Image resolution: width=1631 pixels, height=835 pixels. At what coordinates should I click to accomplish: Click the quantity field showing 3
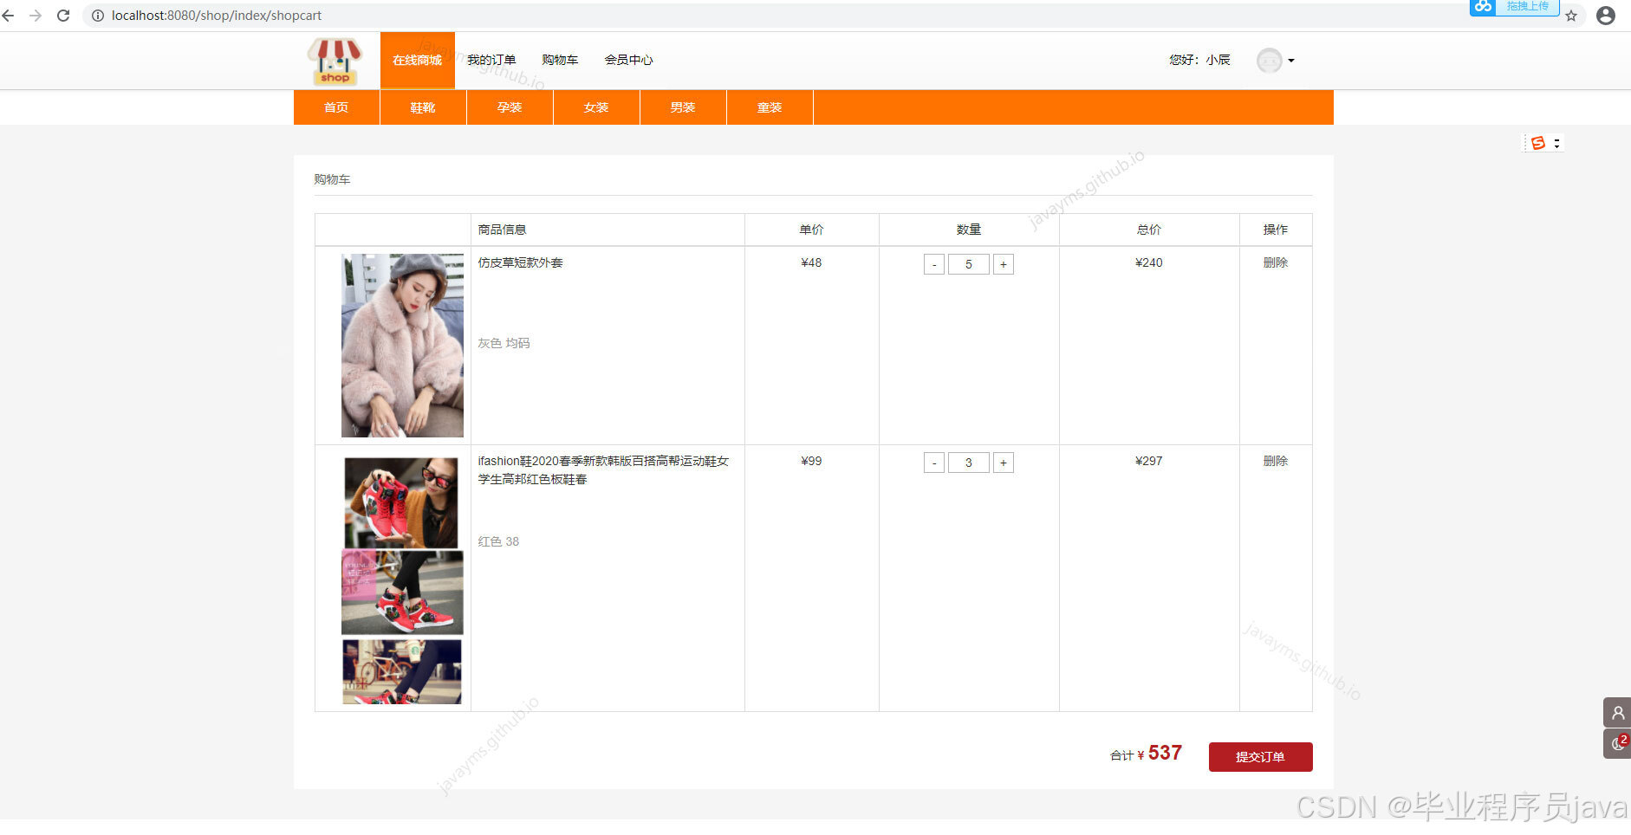coord(969,463)
